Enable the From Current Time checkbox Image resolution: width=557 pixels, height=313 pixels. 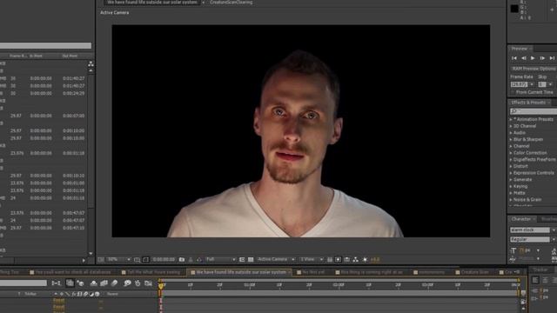click(513, 92)
